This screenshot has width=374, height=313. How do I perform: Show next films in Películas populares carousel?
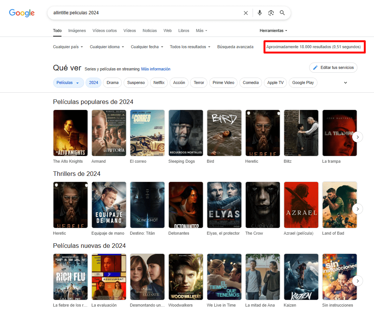pos(357,137)
